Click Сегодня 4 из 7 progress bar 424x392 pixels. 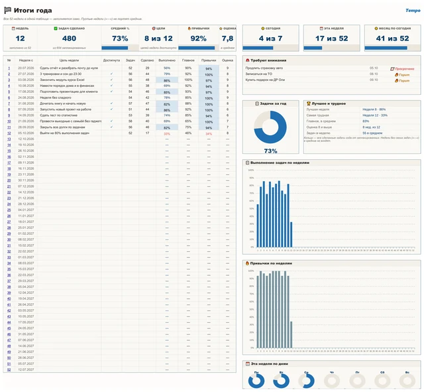(270, 48)
